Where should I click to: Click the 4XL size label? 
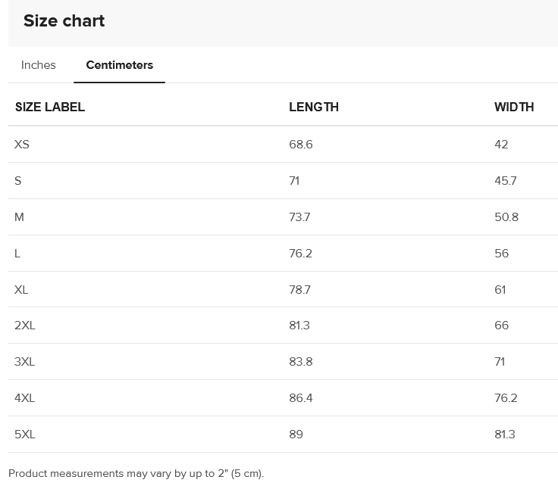(25, 398)
